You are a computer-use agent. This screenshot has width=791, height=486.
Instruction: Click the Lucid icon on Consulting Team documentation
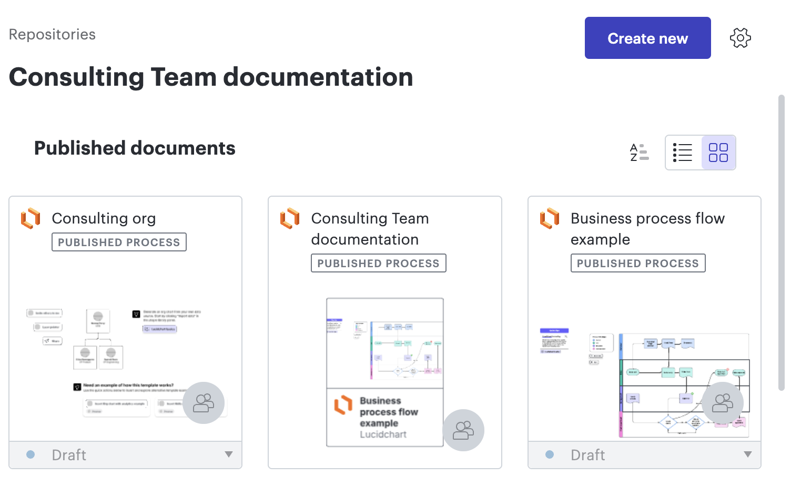click(289, 218)
